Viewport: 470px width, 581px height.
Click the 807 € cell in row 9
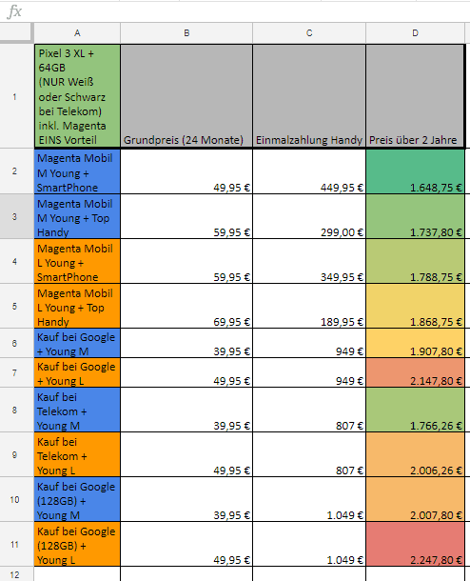309,454
